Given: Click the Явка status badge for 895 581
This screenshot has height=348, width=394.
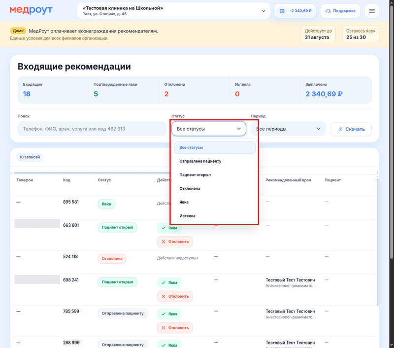Looking at the screenshot, I should coord(106,204).
